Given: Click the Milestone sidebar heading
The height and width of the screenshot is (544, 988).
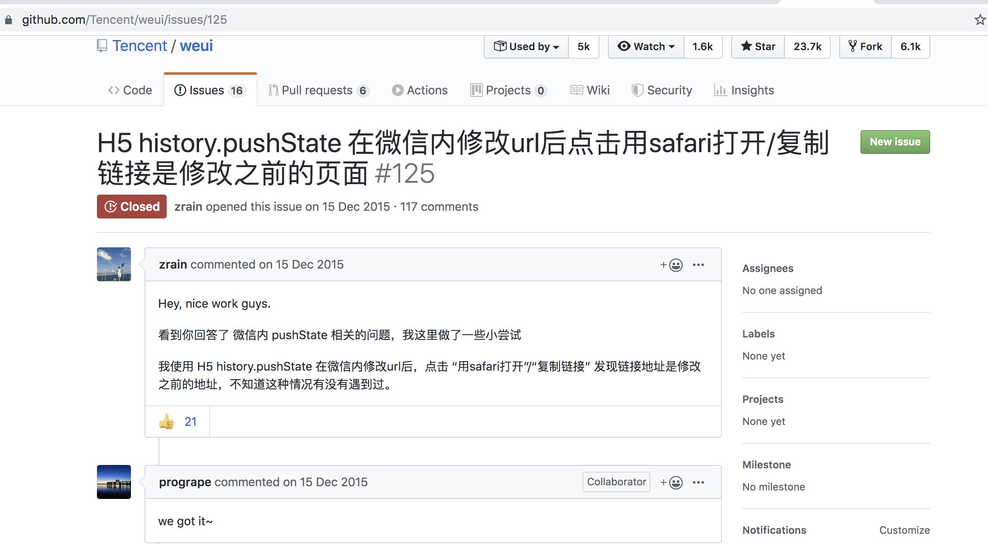Looking at the screenshot, I should [x=767, y=465].
